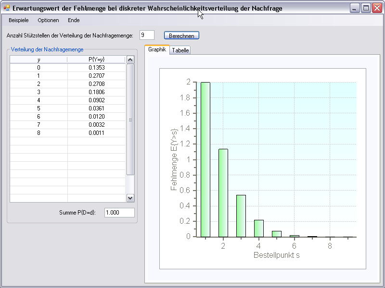Maximize the application window

366,8
